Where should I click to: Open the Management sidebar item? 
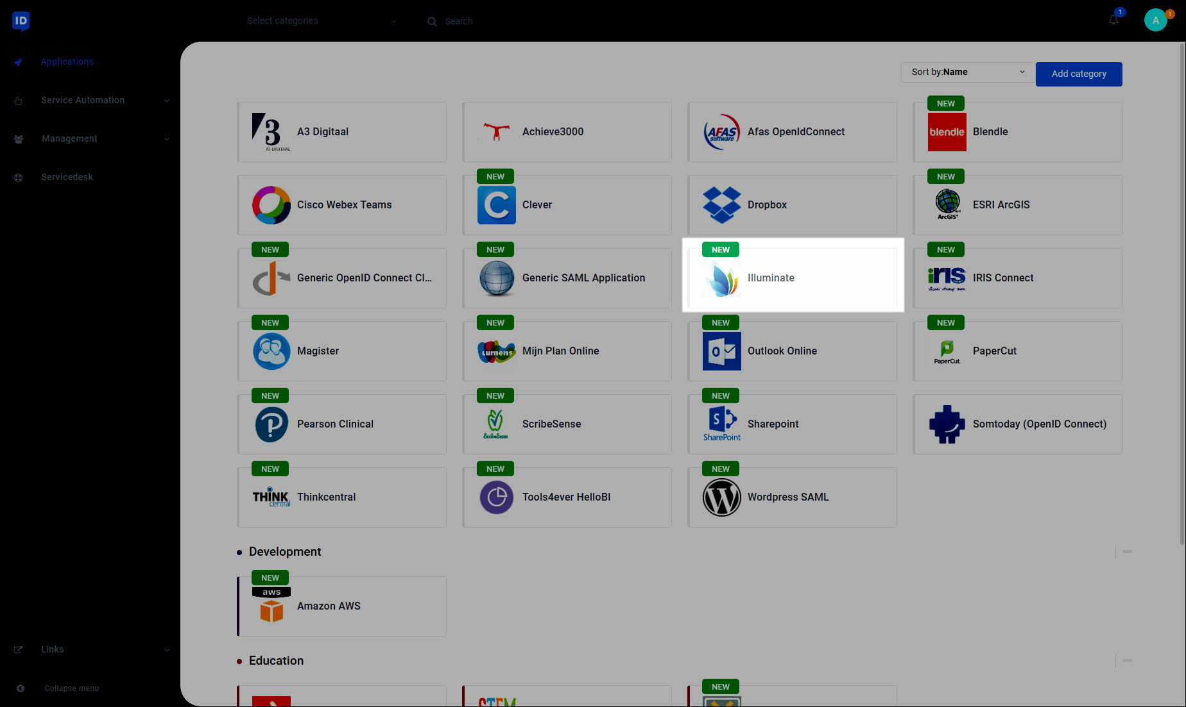[x=69, y=138]
